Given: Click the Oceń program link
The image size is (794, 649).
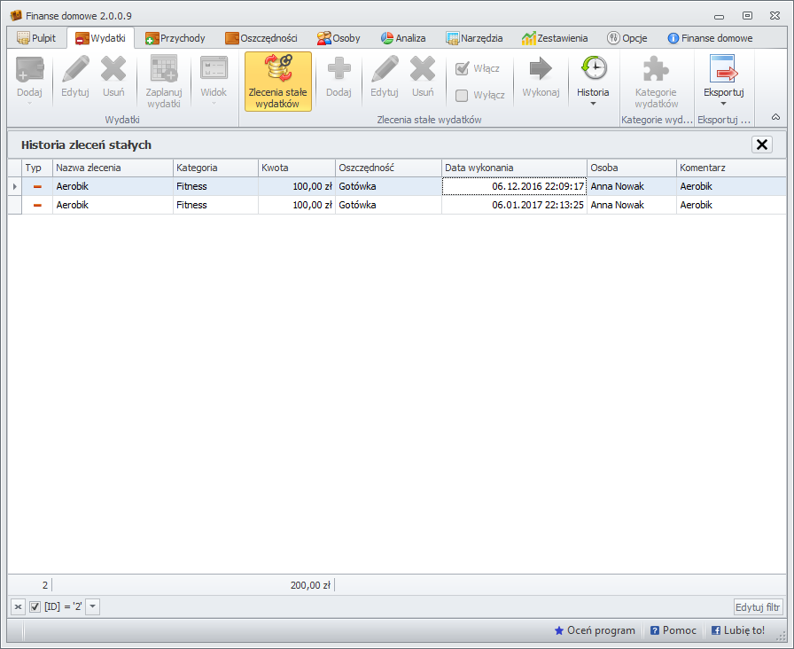Looking at the screenshot, I should (x=595, y=630).
